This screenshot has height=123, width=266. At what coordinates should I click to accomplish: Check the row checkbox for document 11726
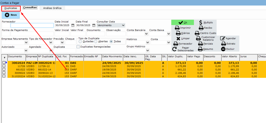coord(4,66)
